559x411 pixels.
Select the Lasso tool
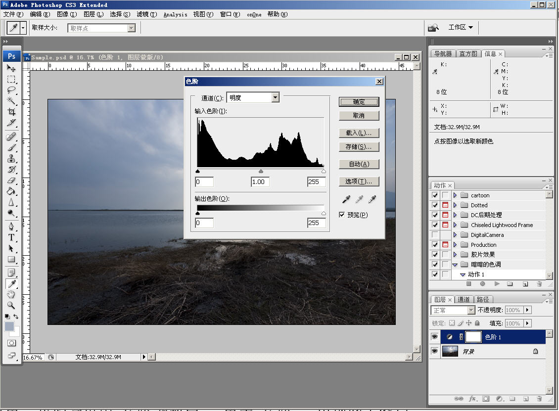tap(11, 90)
